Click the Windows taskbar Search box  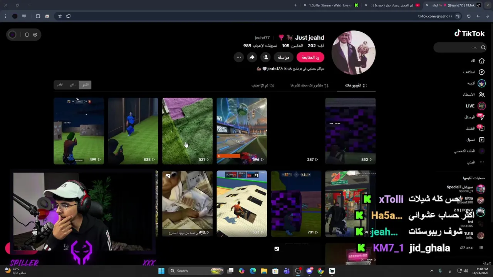(x=196, y=271)
